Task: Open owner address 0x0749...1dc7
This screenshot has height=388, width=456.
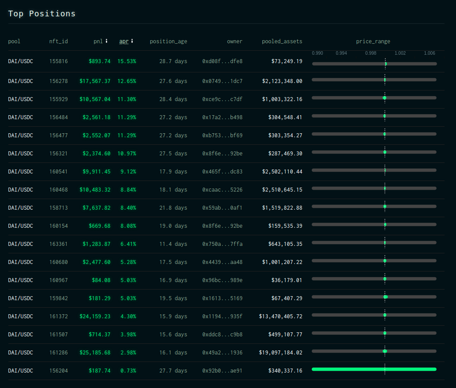Action: pyautogui.click(x=222, y=81)
